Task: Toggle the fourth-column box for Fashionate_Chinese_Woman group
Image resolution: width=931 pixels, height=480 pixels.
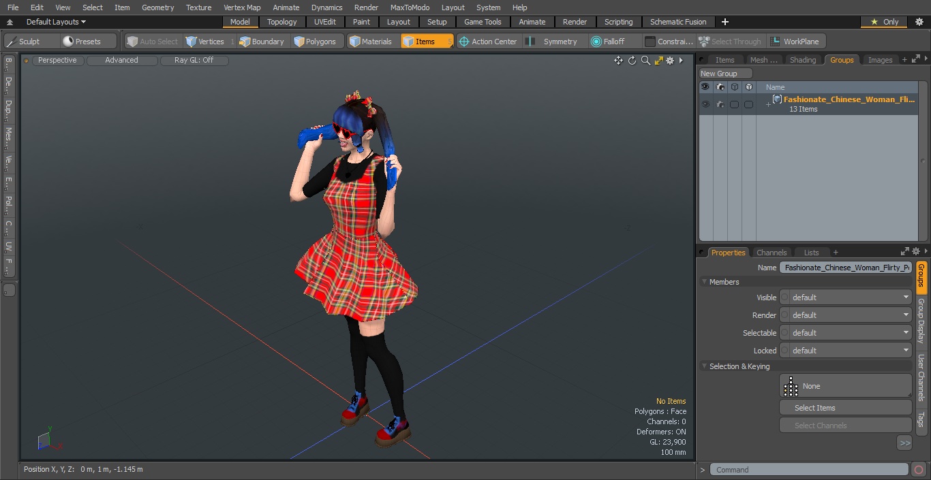Action: pyautogui.click(x=749, y=104)
